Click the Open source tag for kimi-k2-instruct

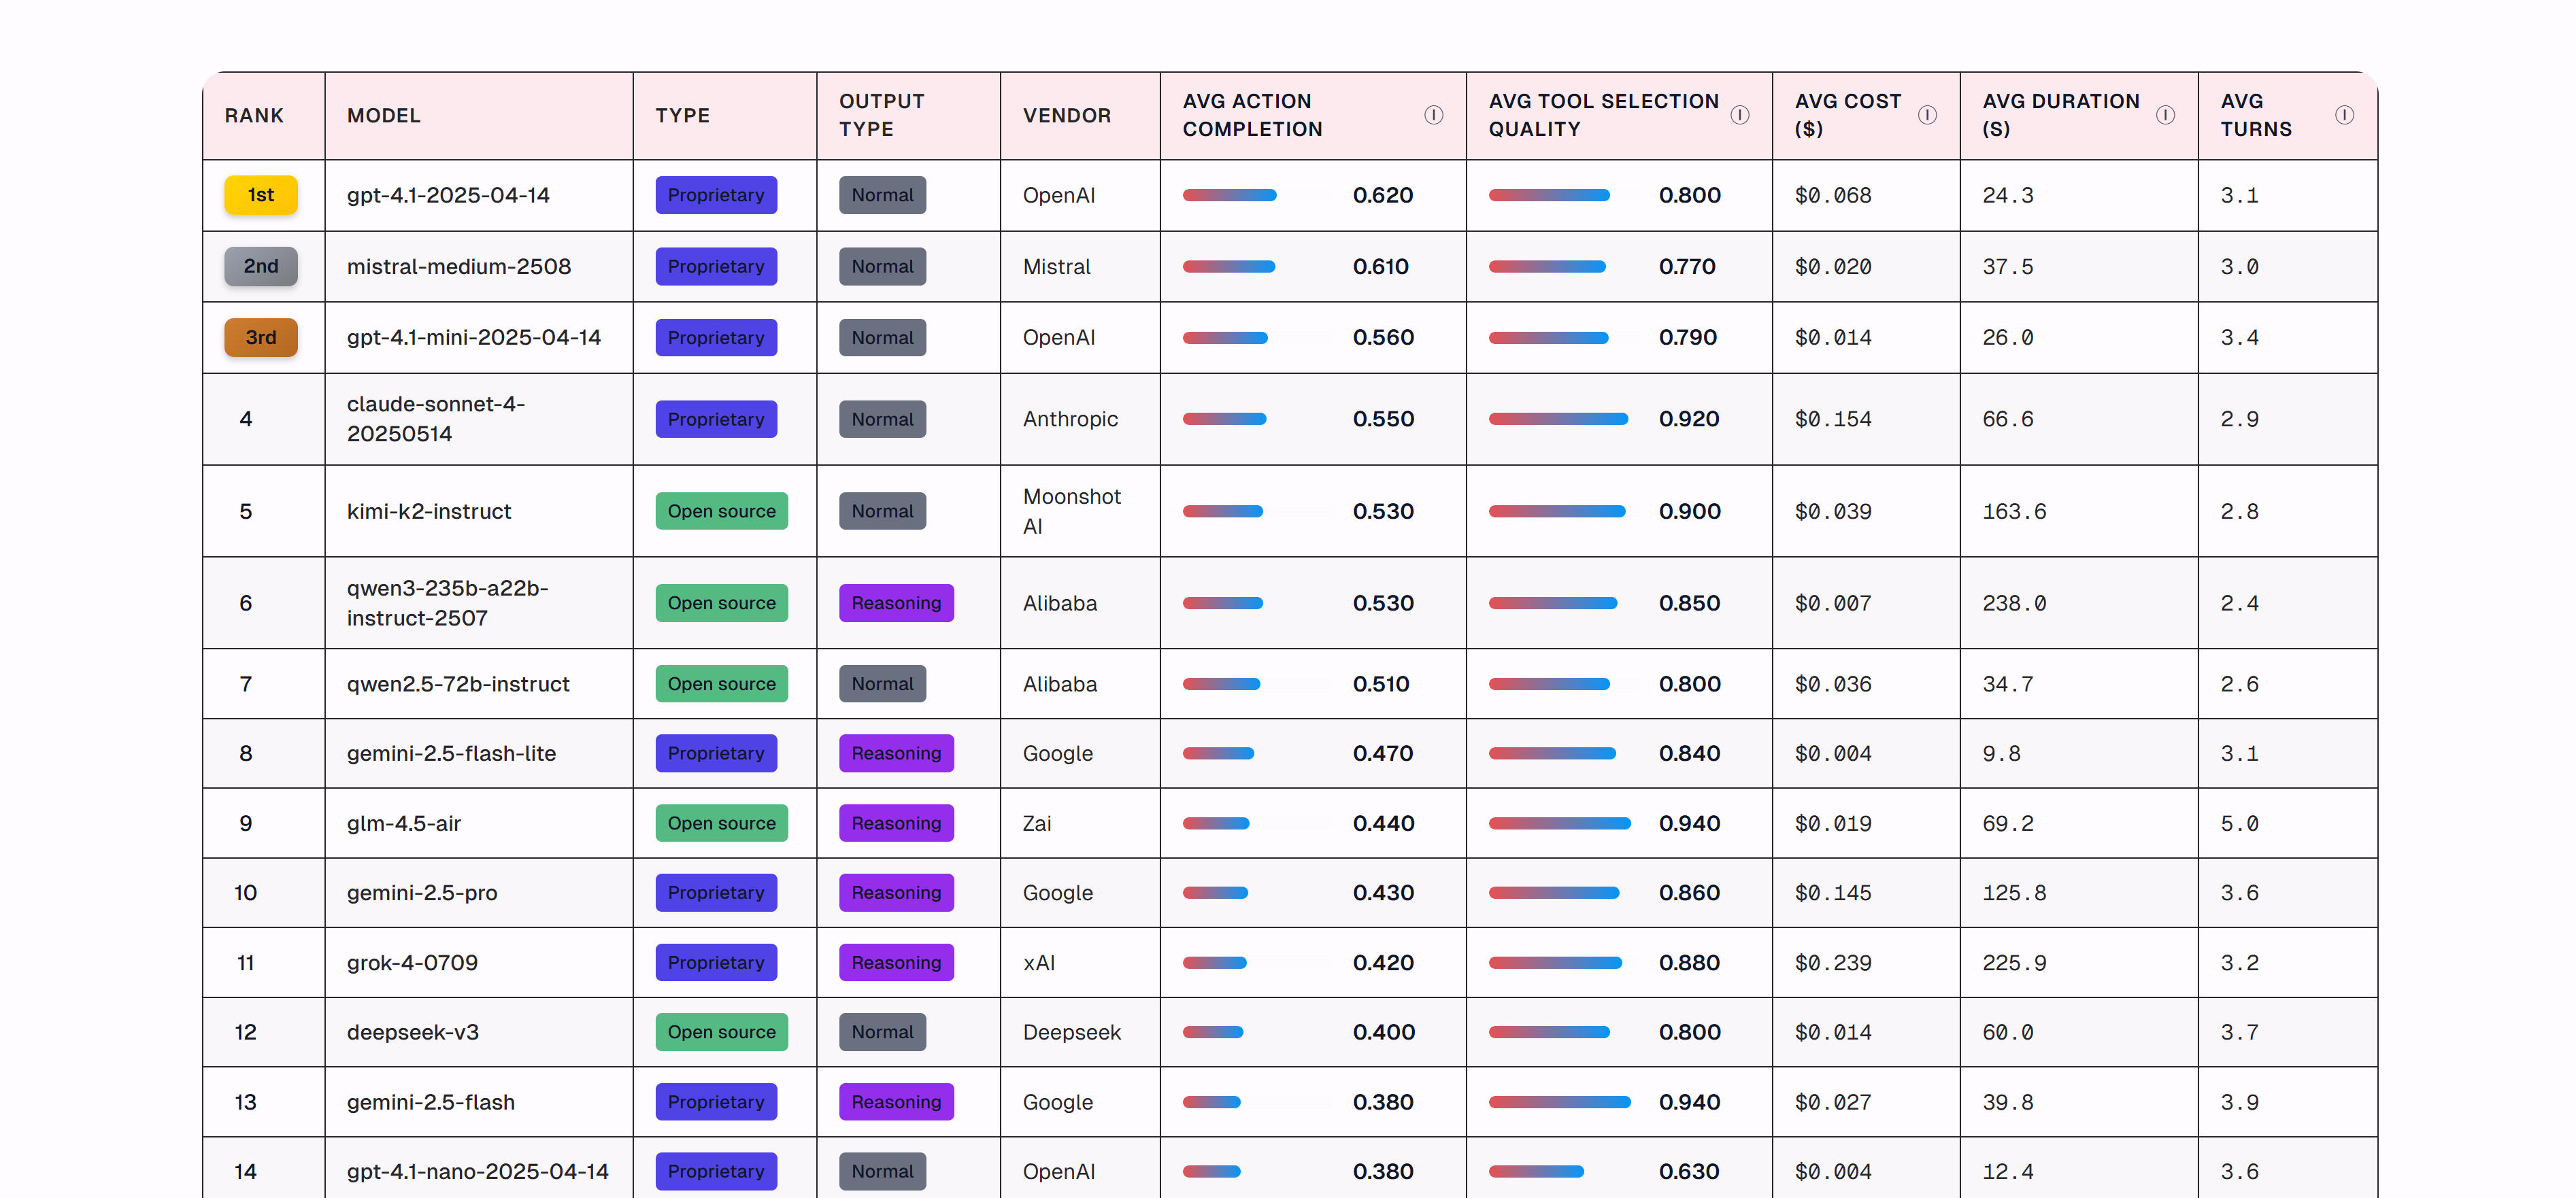[x=721, y=511]
